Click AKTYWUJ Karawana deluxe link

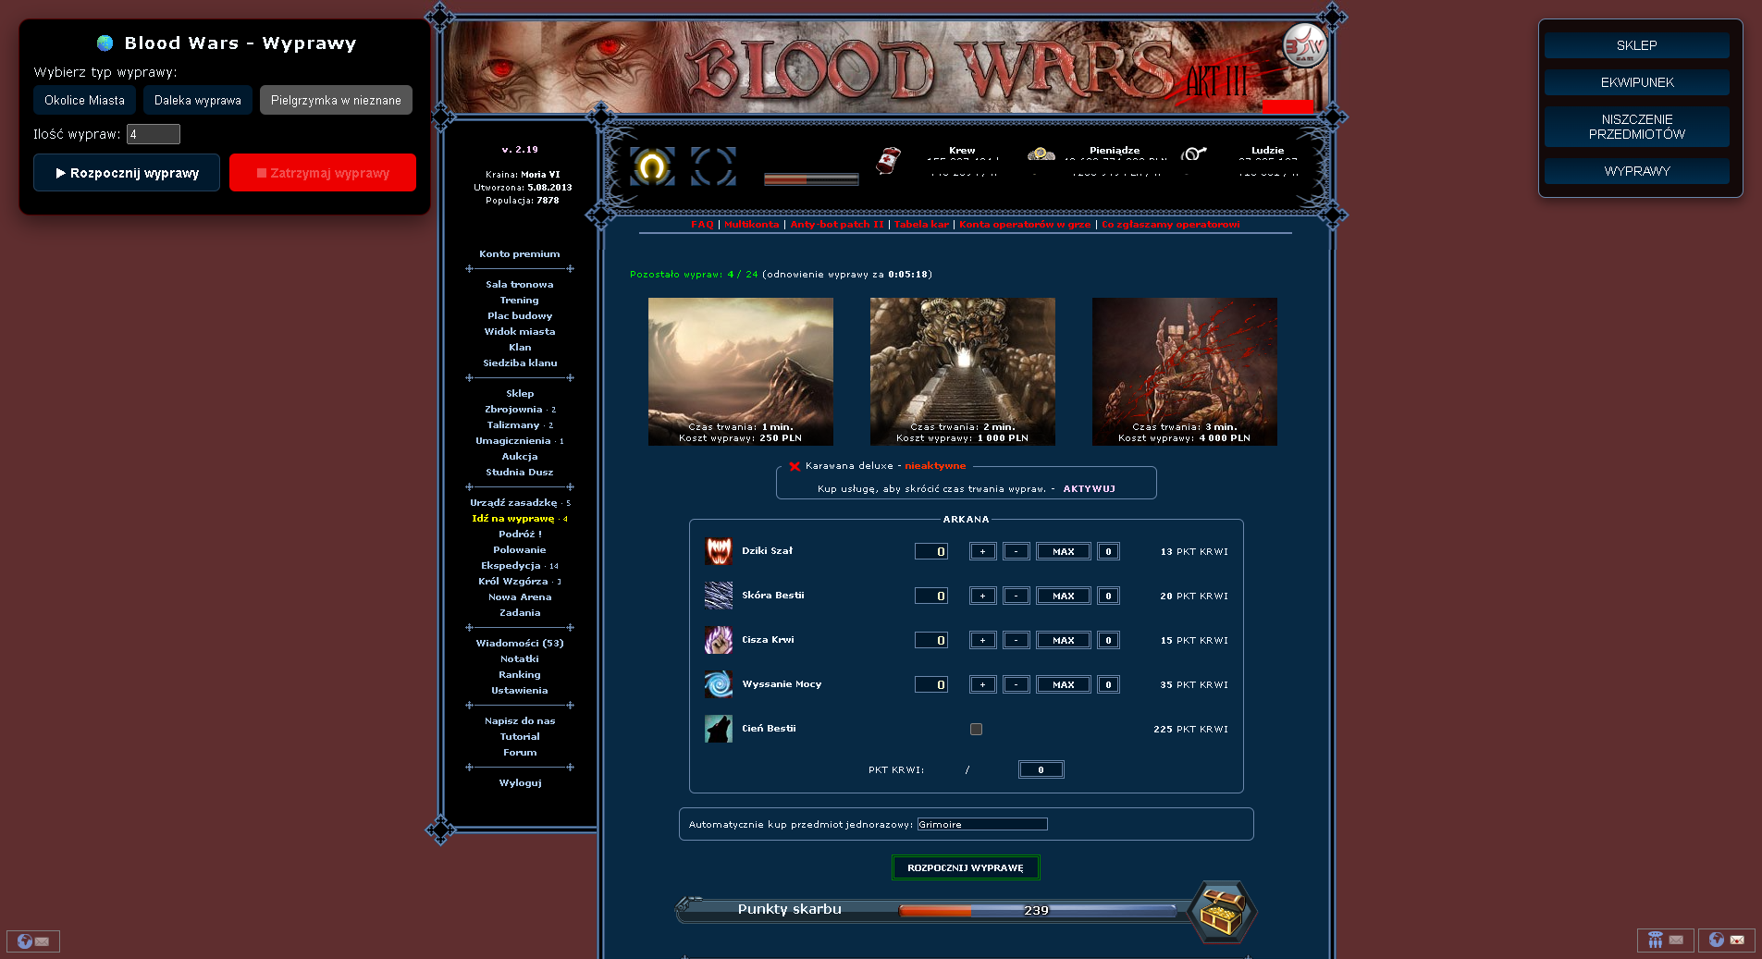pos(1089,489)
